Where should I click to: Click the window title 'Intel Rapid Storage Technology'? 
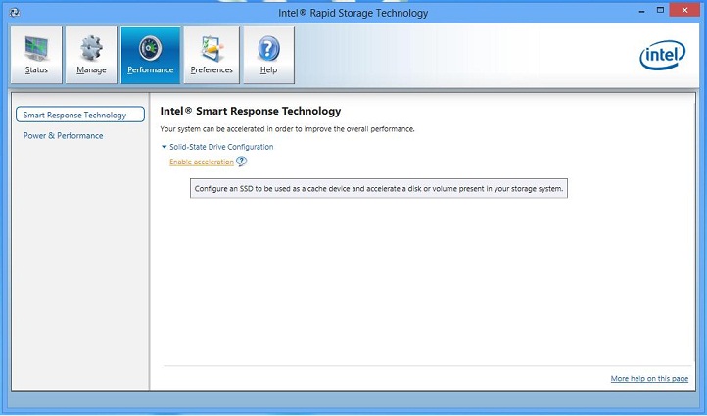tap(353, 13)
